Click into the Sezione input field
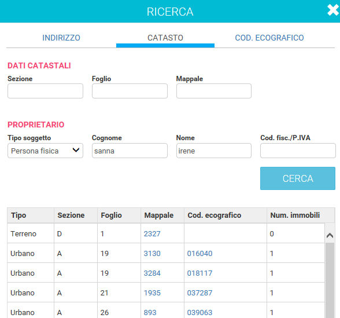 click(x=45, y=91)
